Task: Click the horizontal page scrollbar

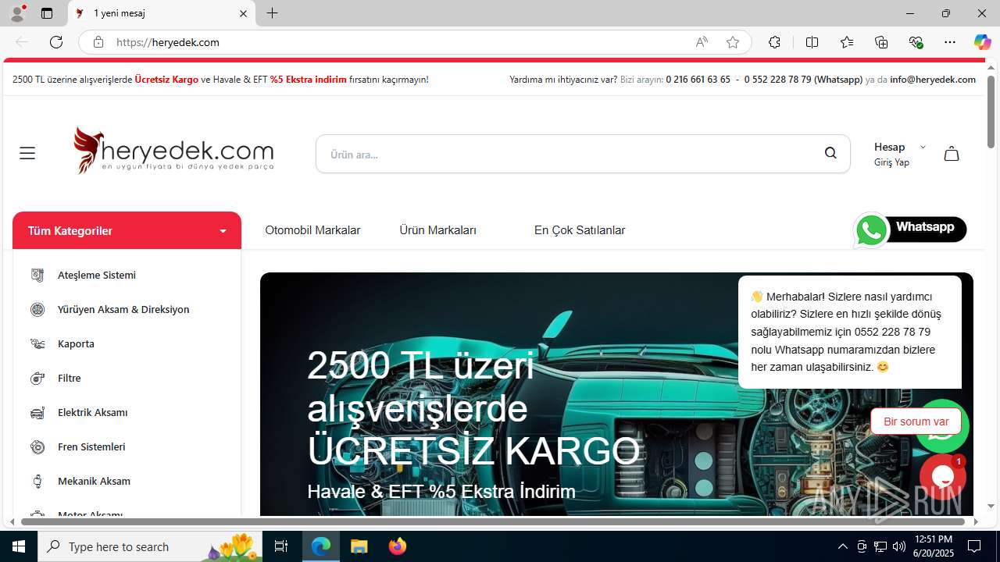Action: [x=492, y=521]
